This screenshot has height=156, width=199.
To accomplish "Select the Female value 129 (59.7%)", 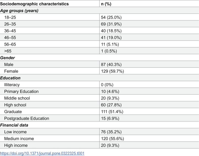I will click(x=112, y=71).
